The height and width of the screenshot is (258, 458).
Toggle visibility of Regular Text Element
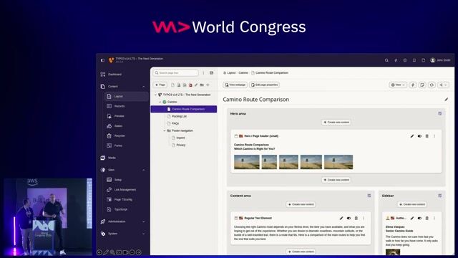coord(349,218)
